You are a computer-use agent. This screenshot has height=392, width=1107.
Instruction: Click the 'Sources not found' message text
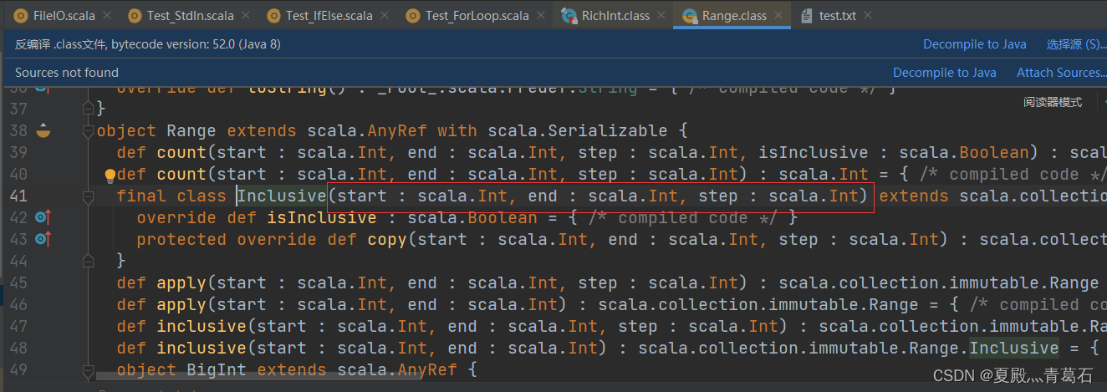pos(67,73)
